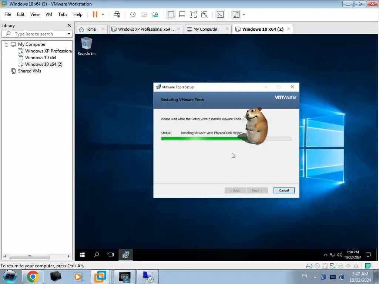379x284 pixels.
Task: Open the guest Windows 10 Start button
Action: tap(82, 255)
